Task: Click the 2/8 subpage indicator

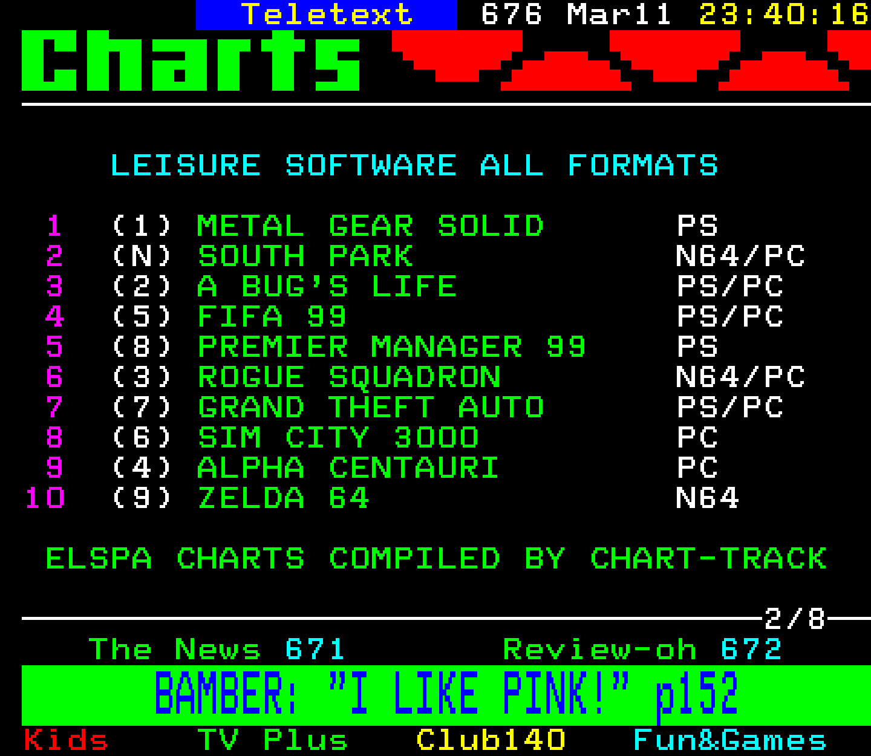Action: point(794,619)
